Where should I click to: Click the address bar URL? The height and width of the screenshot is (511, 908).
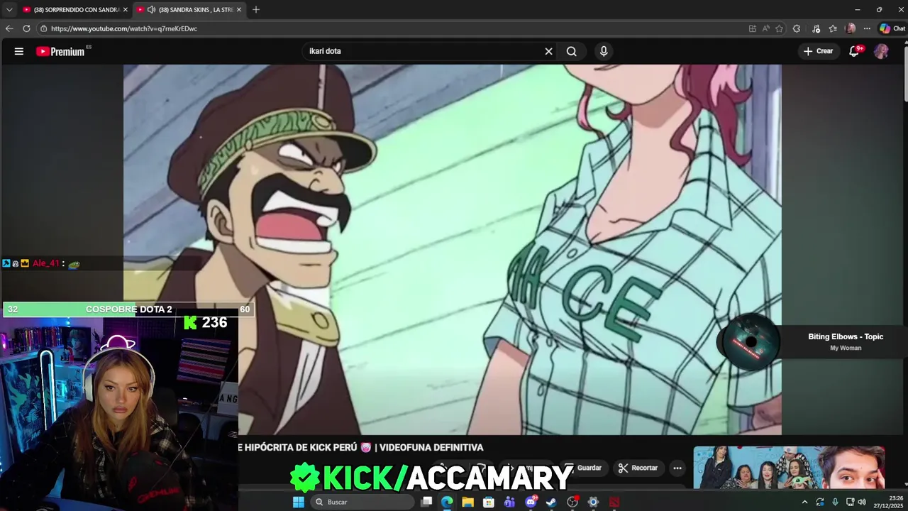[x=124, y=28]
